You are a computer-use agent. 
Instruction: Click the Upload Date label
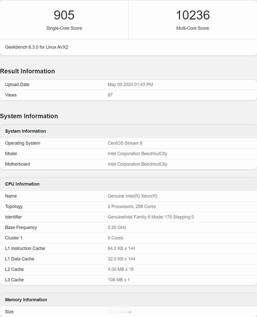tap(17, 84)
